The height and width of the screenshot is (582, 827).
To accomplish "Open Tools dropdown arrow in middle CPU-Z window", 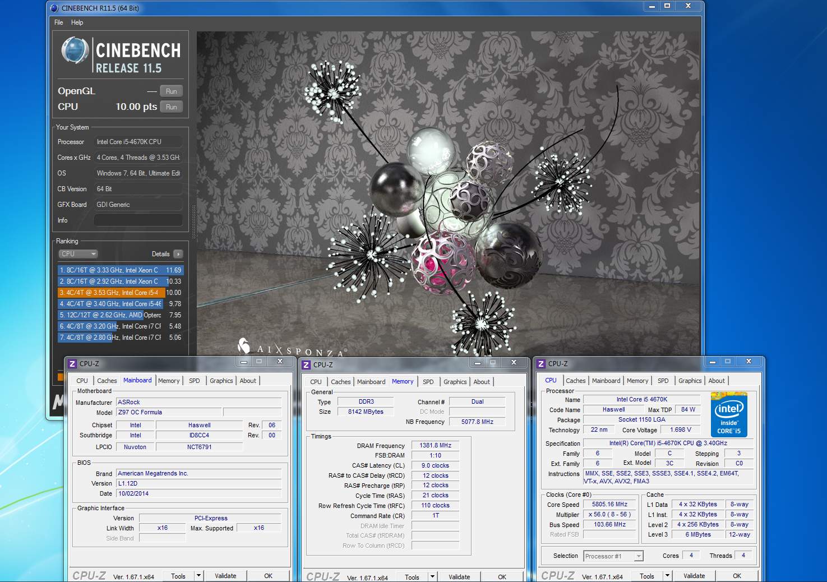I will point(432,577).
